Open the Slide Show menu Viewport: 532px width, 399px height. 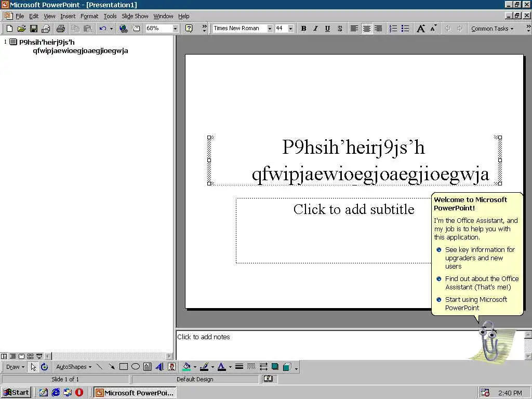click(x=135, y=16)
